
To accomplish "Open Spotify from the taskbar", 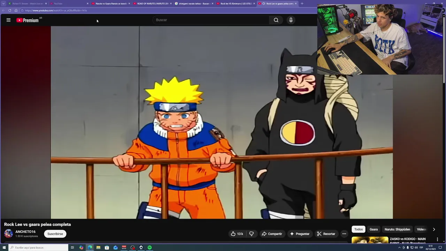I will [149, 248].
